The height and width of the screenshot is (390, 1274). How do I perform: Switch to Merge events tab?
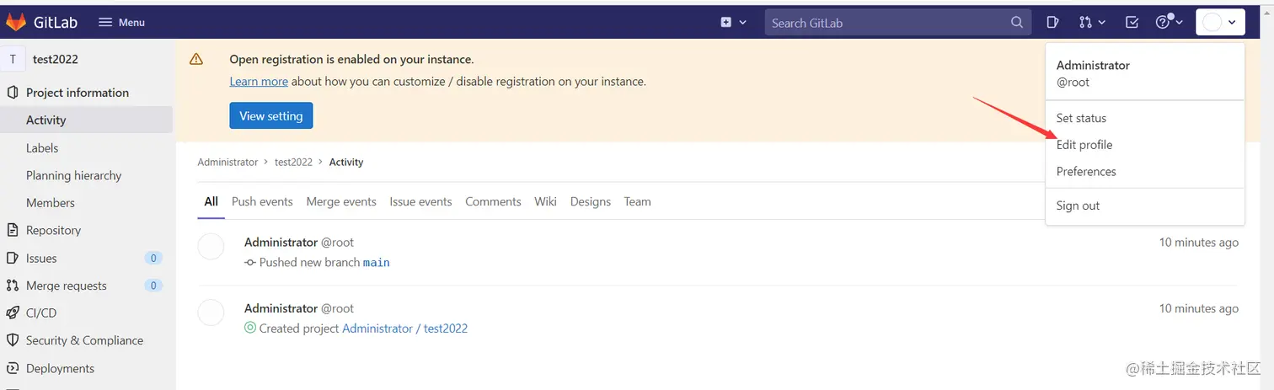click(x=341, y=201)
